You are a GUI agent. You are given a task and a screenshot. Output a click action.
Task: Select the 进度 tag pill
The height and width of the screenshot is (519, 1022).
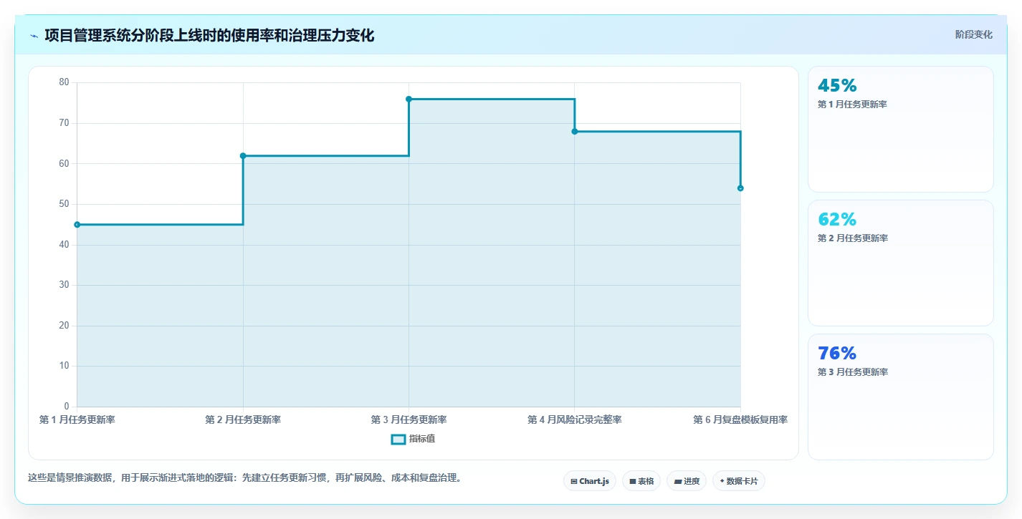coord(687,481)
